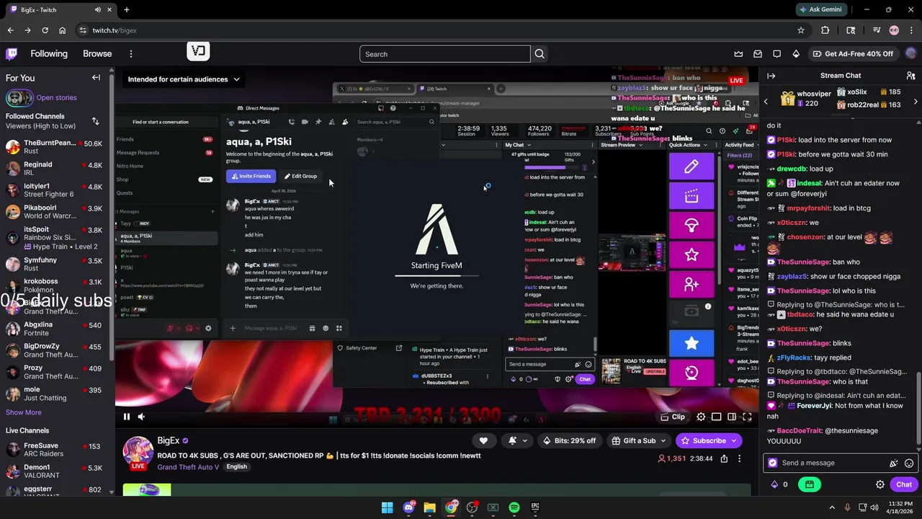Show next gift leaderboard entries

(x=916, y=102)
